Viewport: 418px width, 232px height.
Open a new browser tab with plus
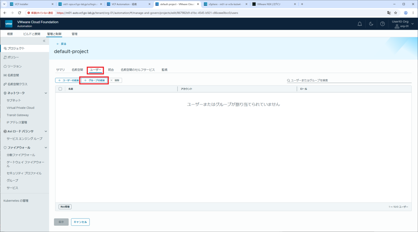(x=302, y=4)
